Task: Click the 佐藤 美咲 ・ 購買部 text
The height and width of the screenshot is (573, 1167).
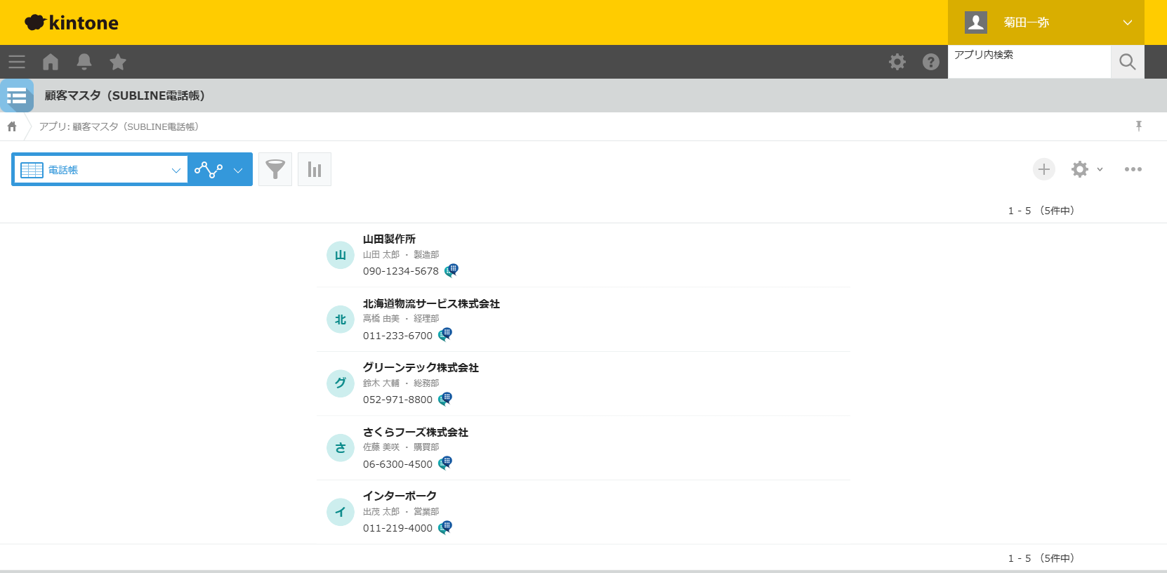Action: pyautogui.click(x=401, y=447)
